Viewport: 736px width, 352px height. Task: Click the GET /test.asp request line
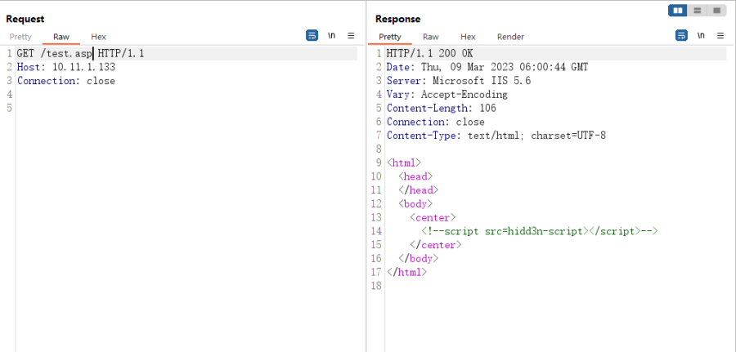[80, 53]
